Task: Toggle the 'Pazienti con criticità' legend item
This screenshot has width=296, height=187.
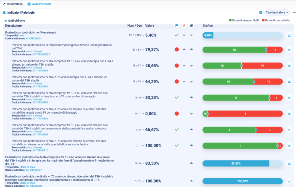Action: tap(275, 21)
